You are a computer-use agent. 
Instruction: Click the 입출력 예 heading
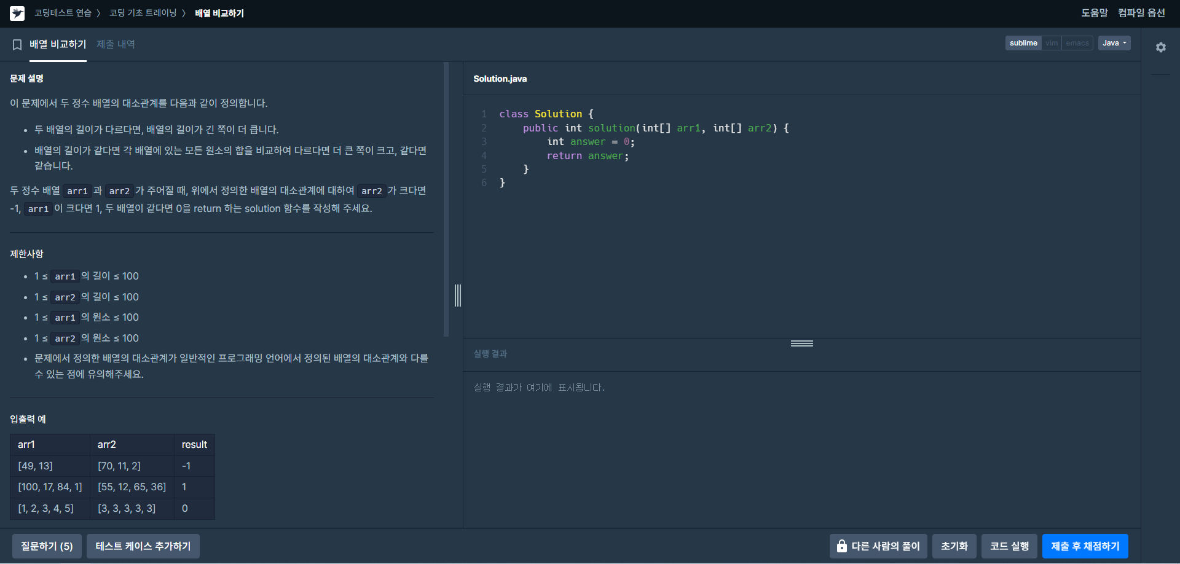point(28,419)
